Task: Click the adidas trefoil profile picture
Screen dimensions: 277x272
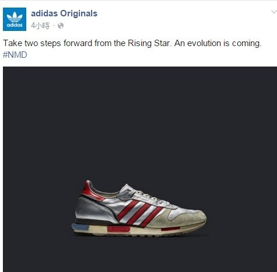Action: pos(15,19)
